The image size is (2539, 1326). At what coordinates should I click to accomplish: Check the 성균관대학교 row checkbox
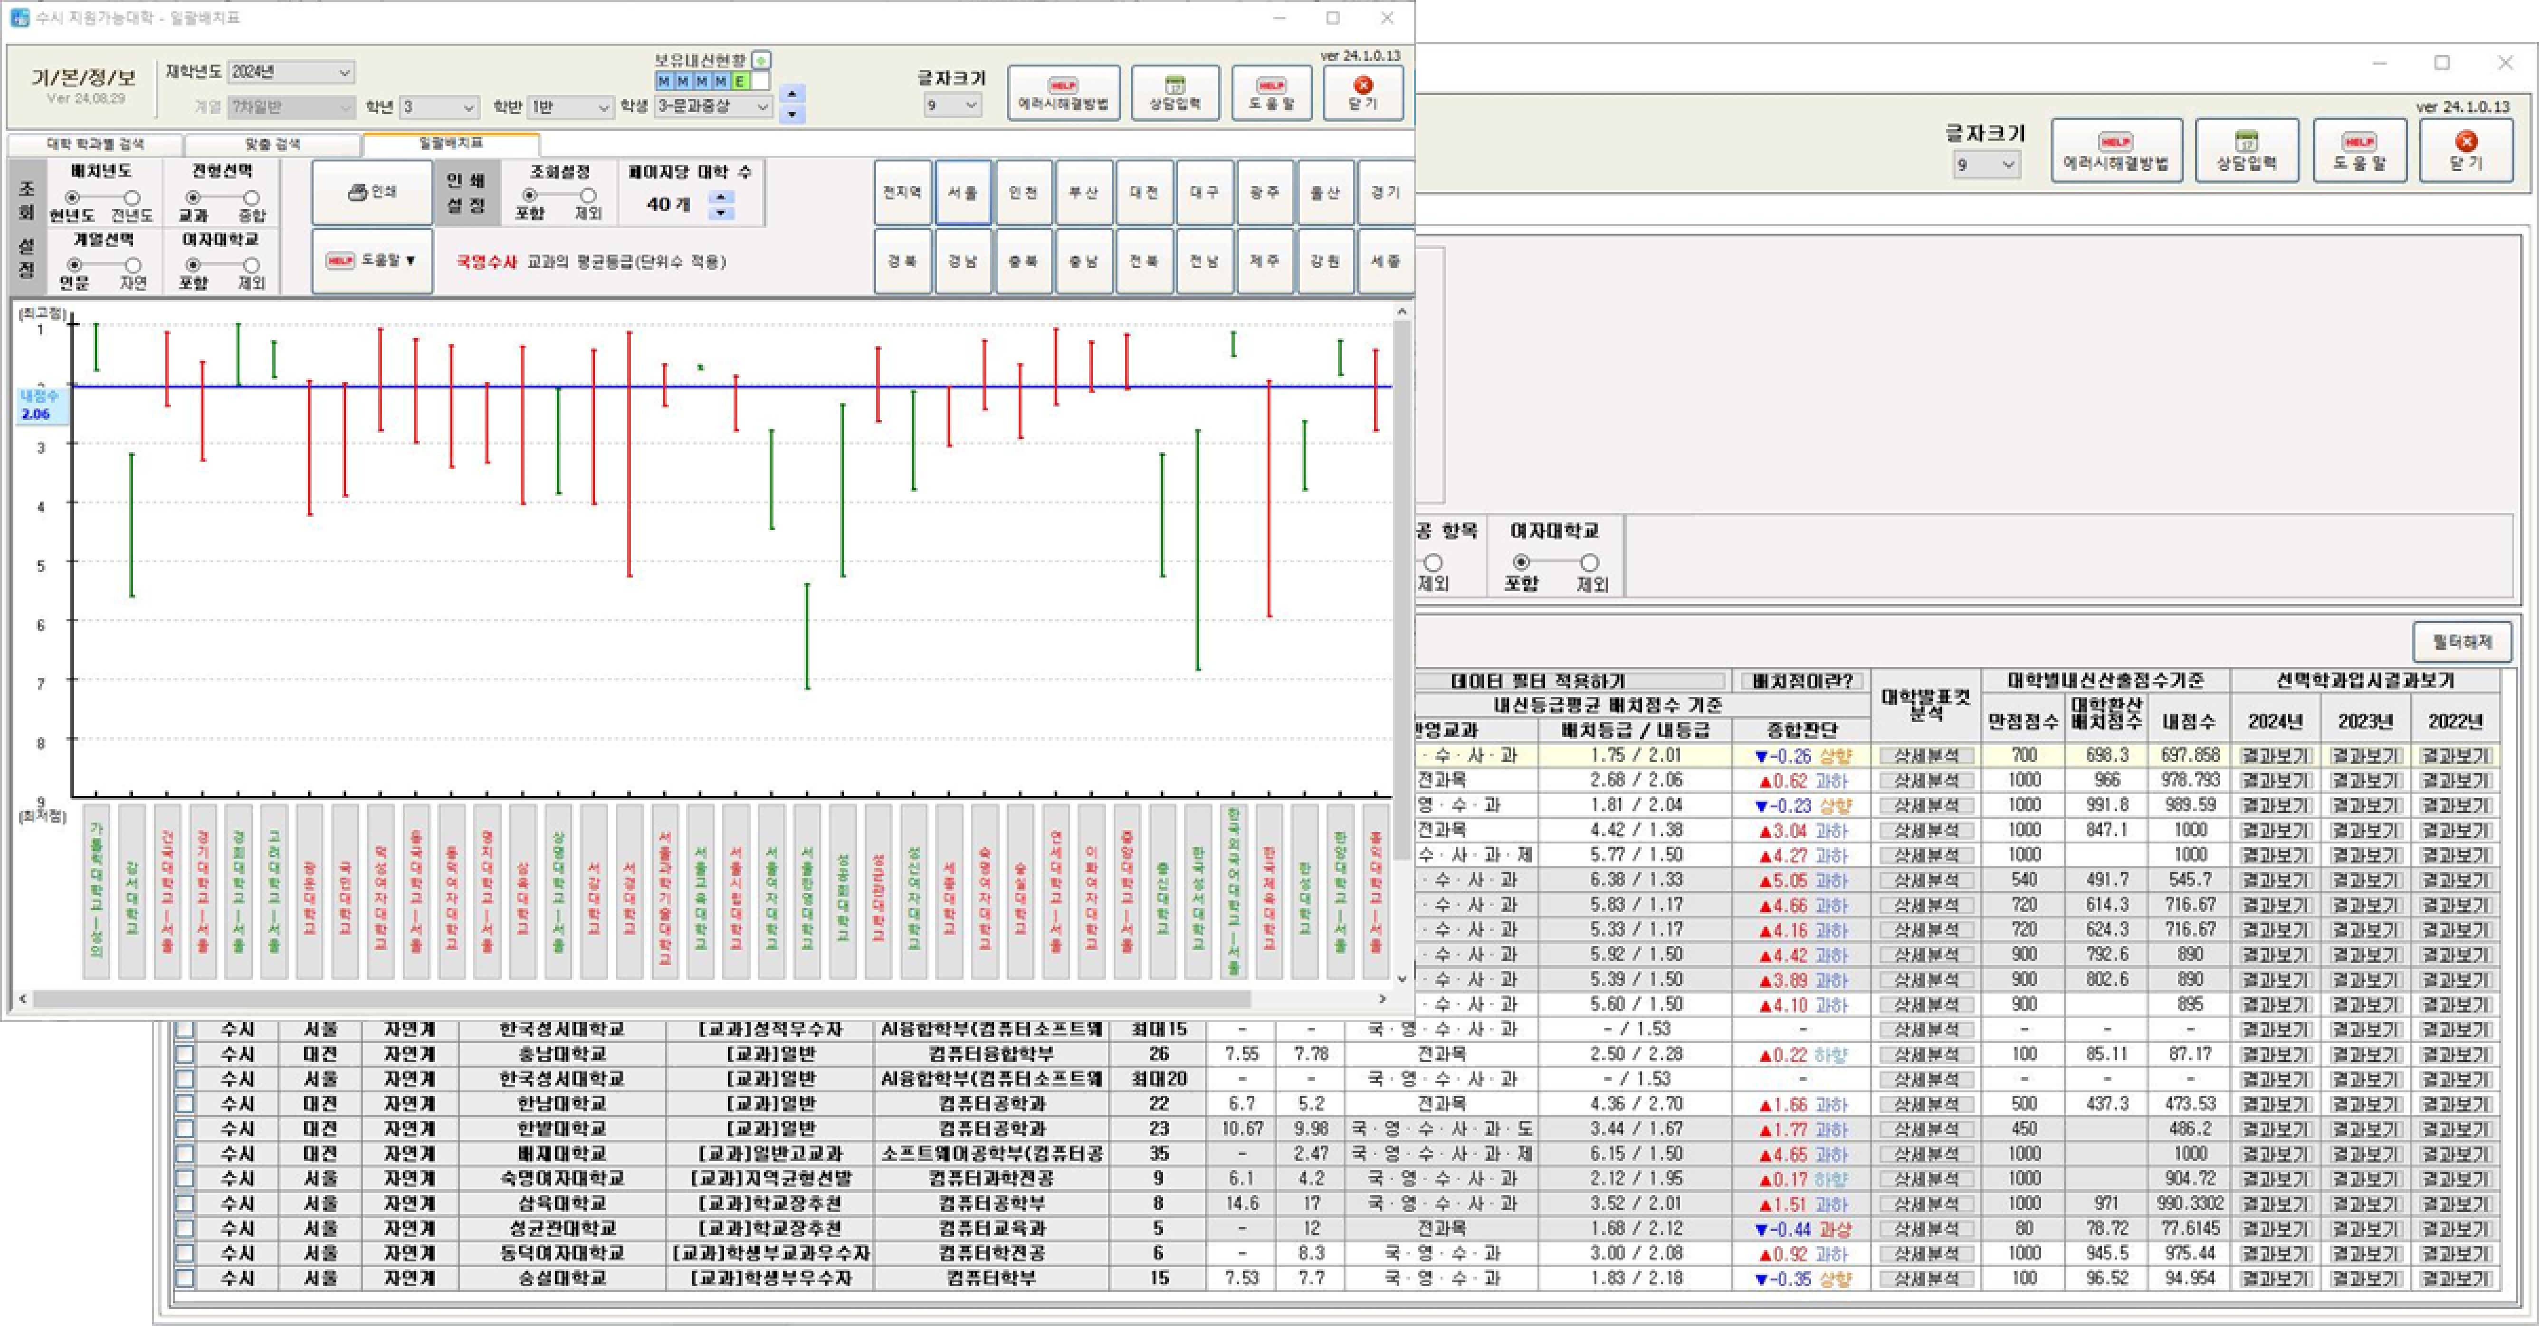click(x=184, y=1229)
